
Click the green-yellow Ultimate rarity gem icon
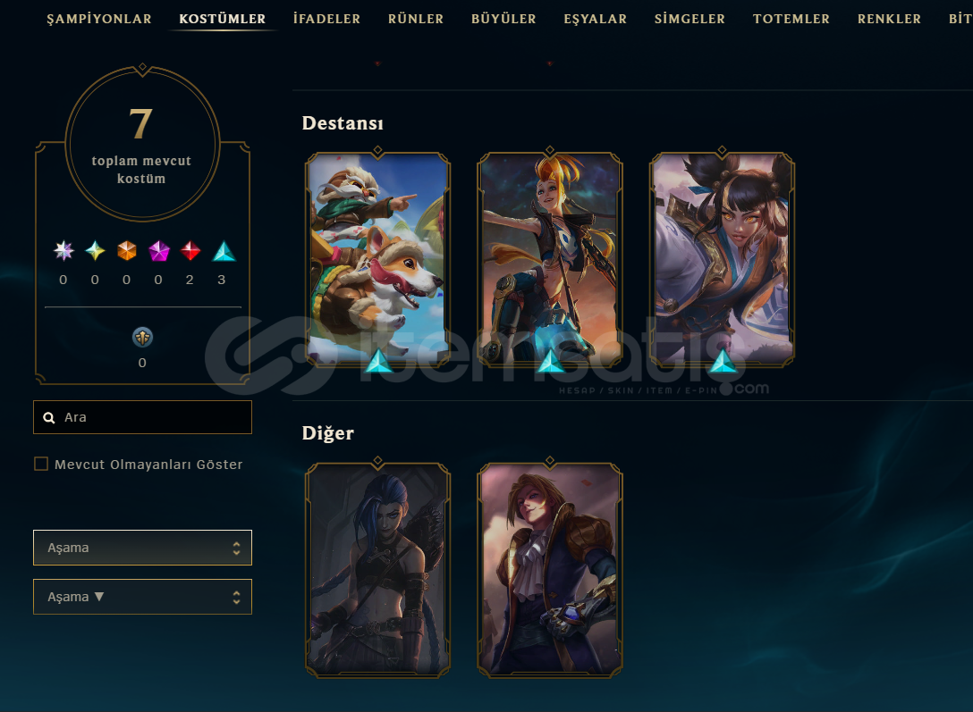click(95, 251)
